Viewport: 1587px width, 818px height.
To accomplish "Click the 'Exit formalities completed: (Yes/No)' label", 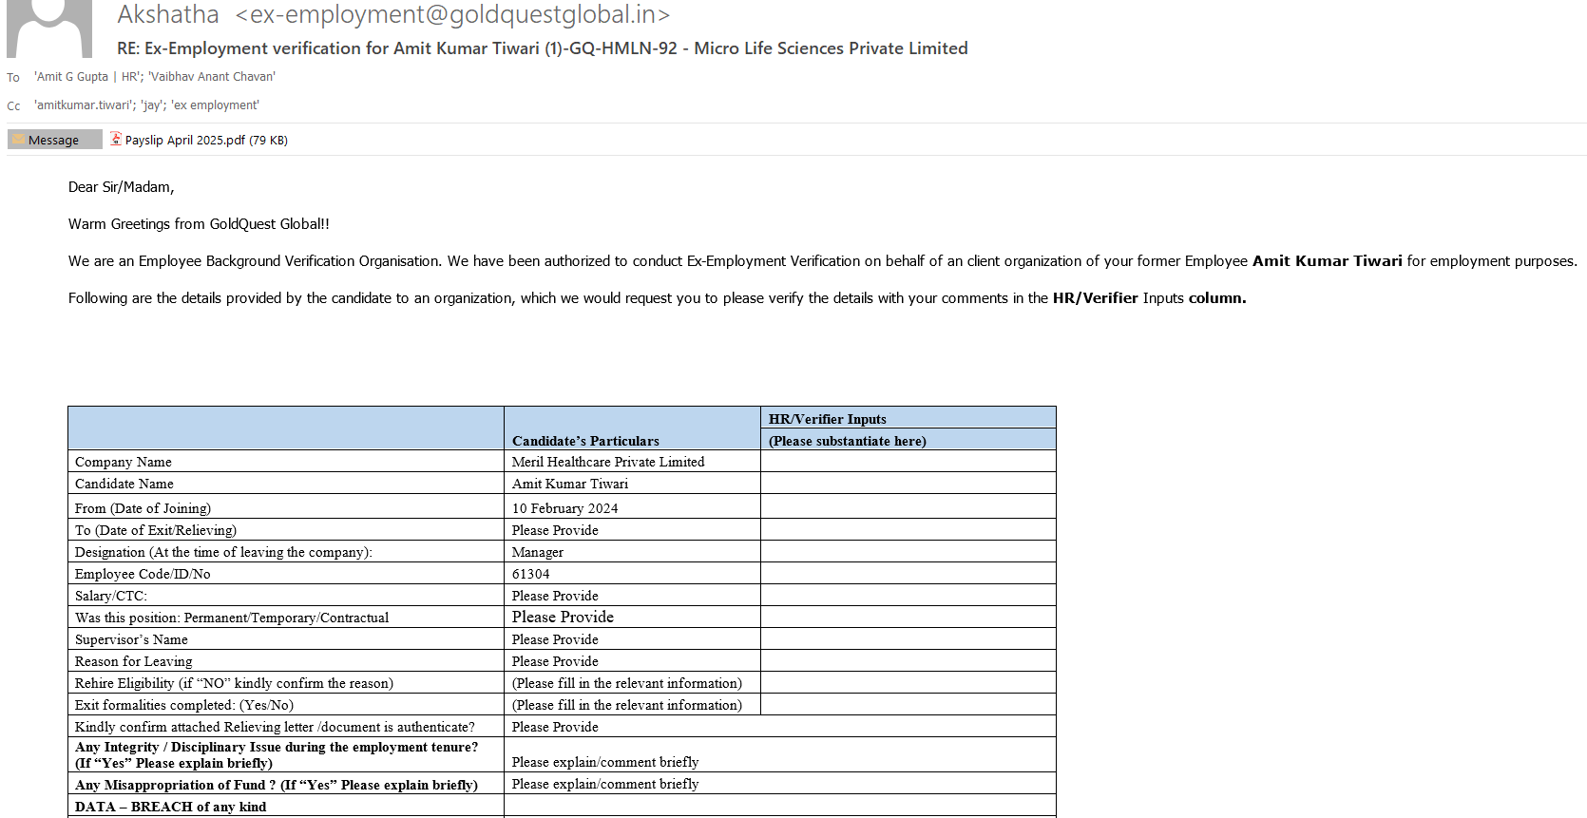I will [184, 705].
